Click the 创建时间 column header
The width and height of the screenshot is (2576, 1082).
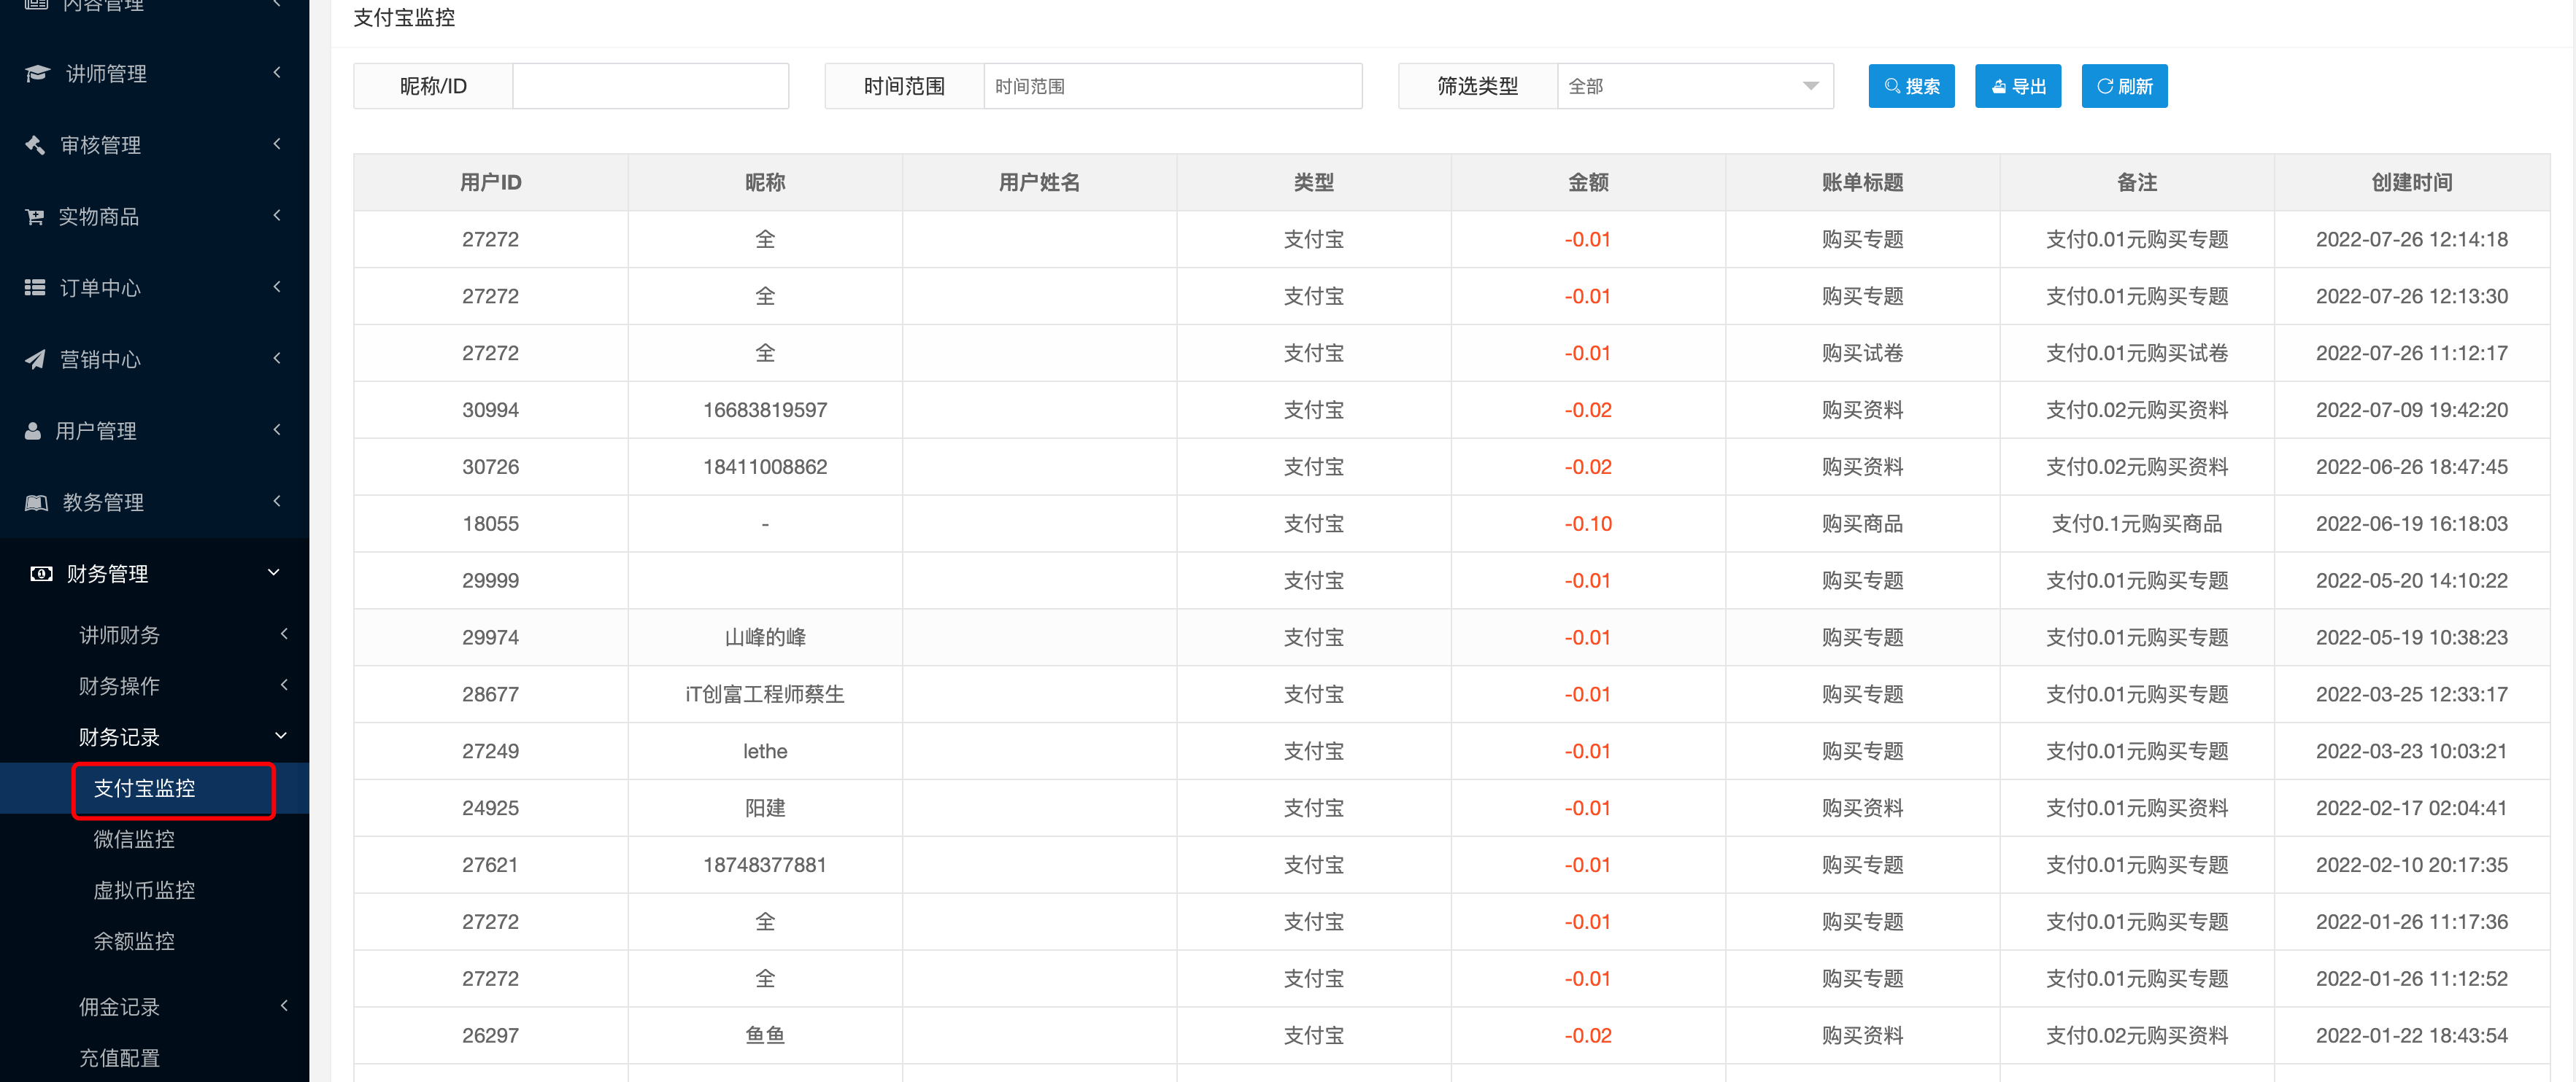(2411, 182)
